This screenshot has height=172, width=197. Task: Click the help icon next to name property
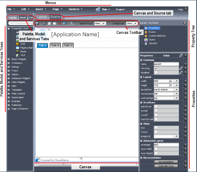(x=185, y=64)
